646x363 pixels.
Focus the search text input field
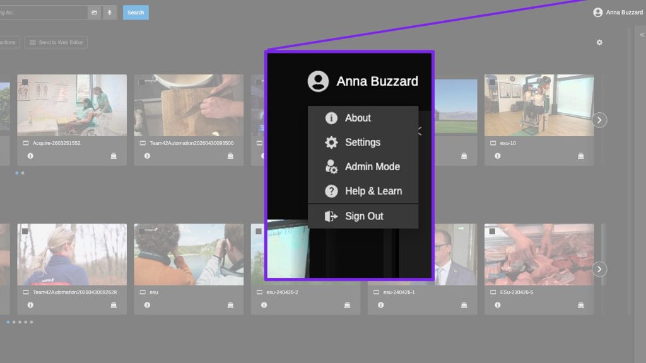(44, 13)
